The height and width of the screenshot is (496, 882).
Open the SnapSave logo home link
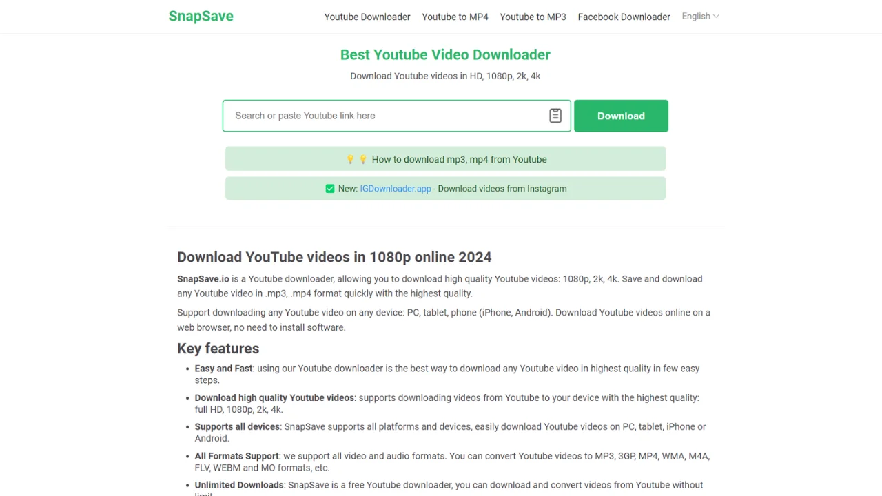coord(201,17)
